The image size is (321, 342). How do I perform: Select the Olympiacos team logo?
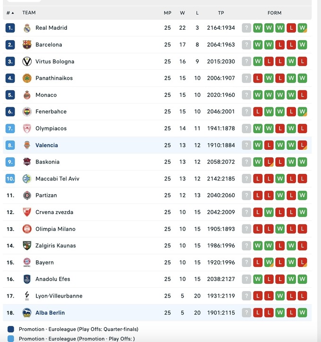pos(27,128)
